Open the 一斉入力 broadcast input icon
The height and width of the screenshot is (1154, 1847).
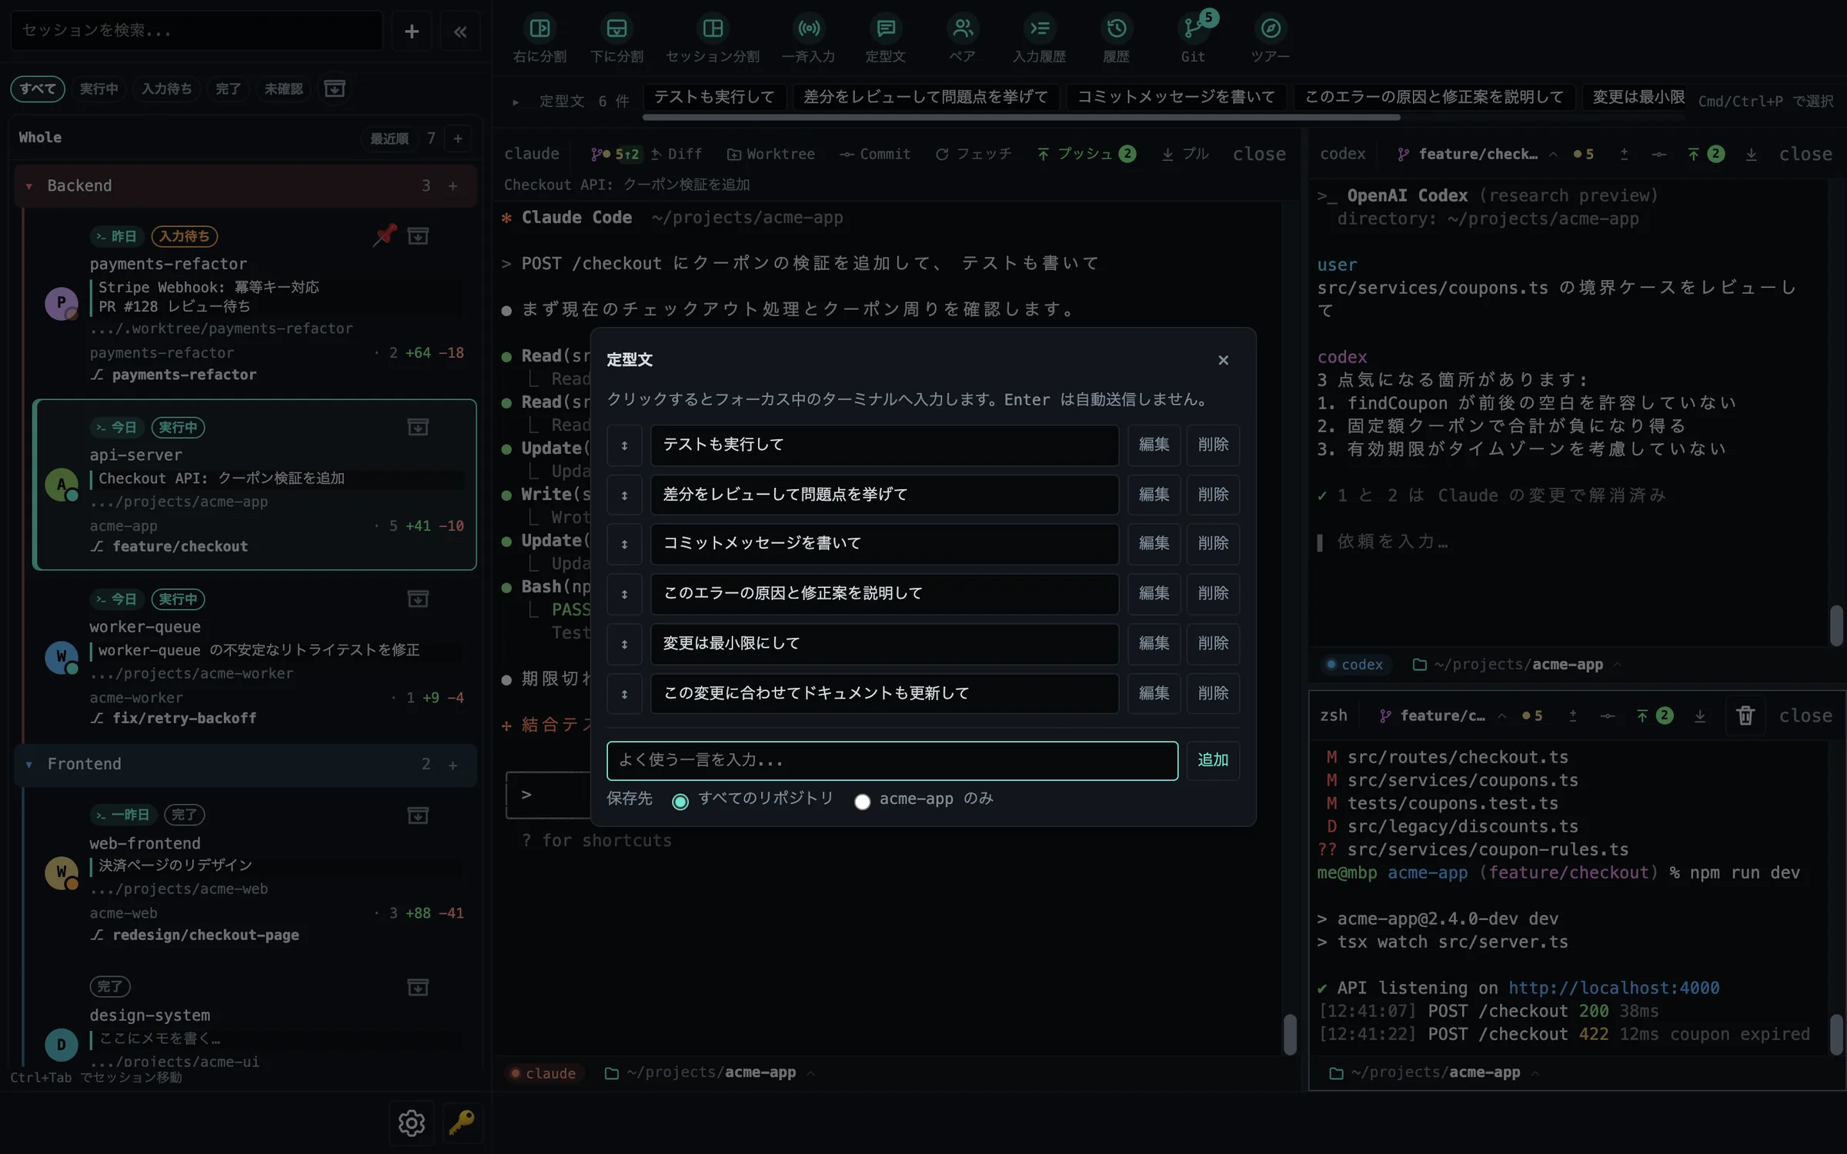(808, 29)
